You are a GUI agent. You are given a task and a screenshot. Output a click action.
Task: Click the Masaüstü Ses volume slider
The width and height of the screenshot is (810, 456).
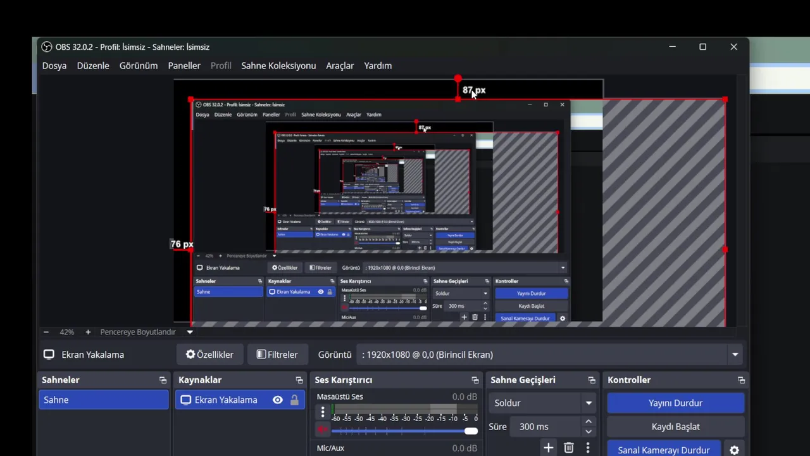(x=404, y=431)
